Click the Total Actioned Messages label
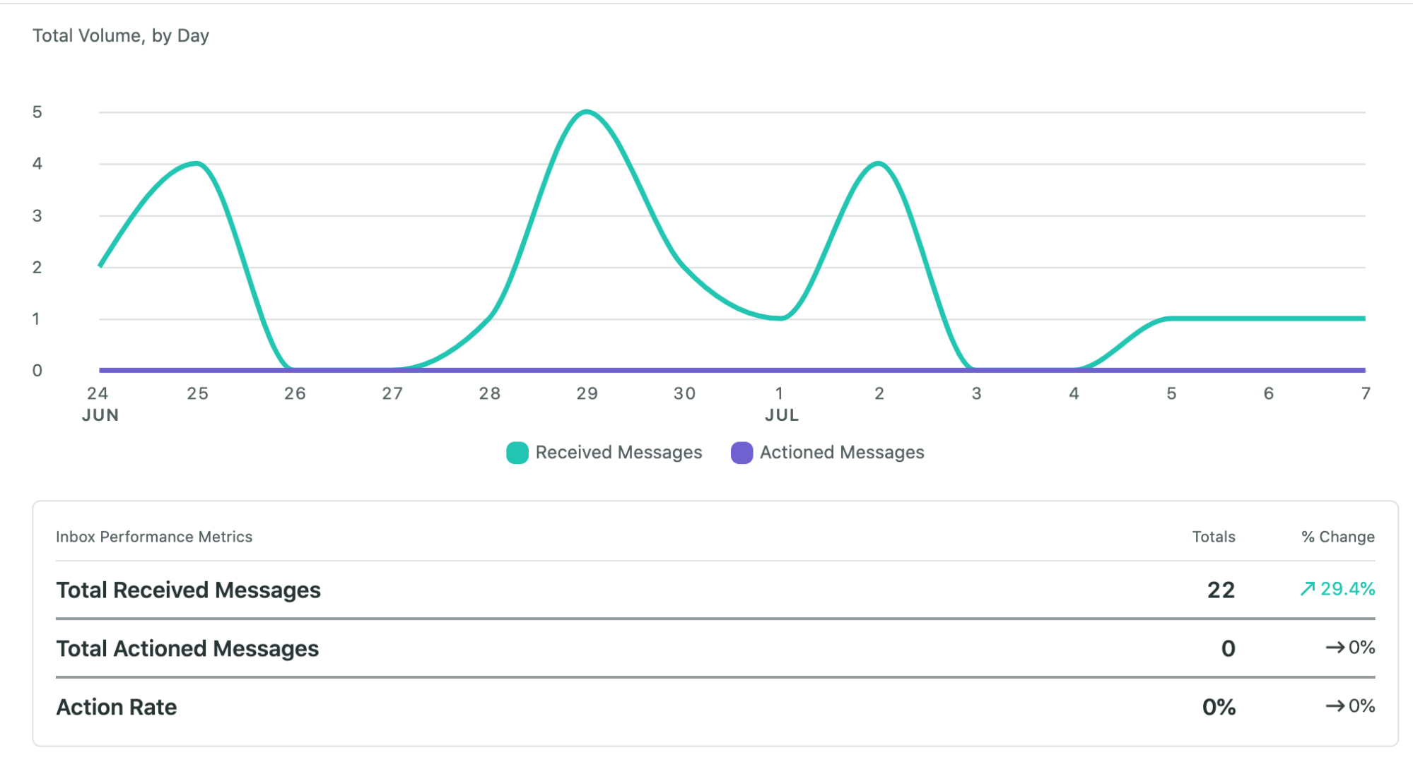The width and height of the screenshot is (1413, 757). [x=187, y=648]
